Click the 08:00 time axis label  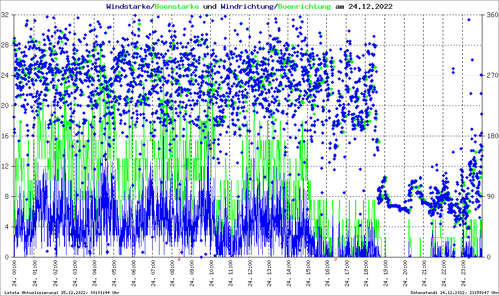pyautogui.click(x=173, y=274)
